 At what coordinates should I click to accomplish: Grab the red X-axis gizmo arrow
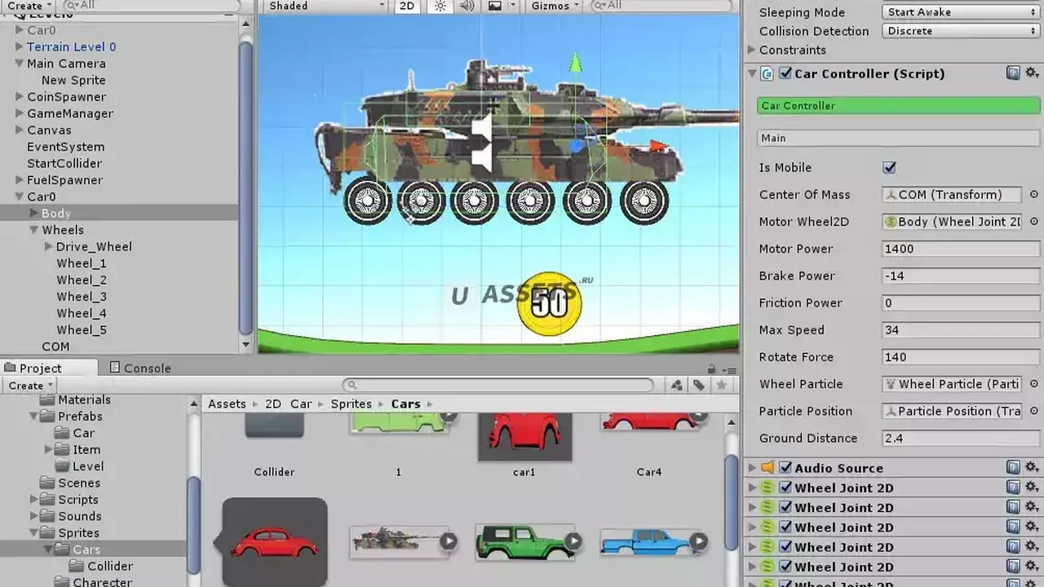pos(658,147)
